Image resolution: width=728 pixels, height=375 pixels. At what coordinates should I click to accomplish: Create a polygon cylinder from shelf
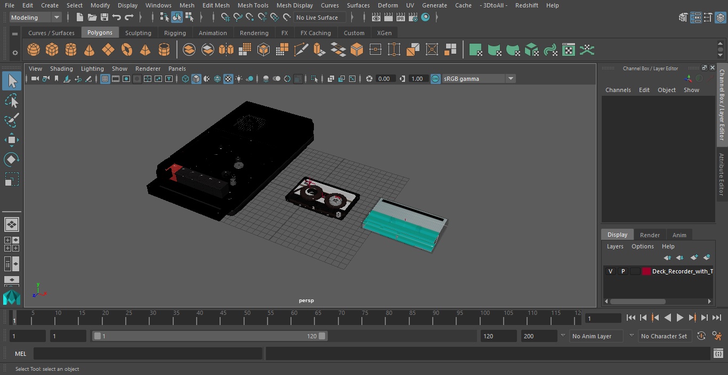(x=71, y=50)
